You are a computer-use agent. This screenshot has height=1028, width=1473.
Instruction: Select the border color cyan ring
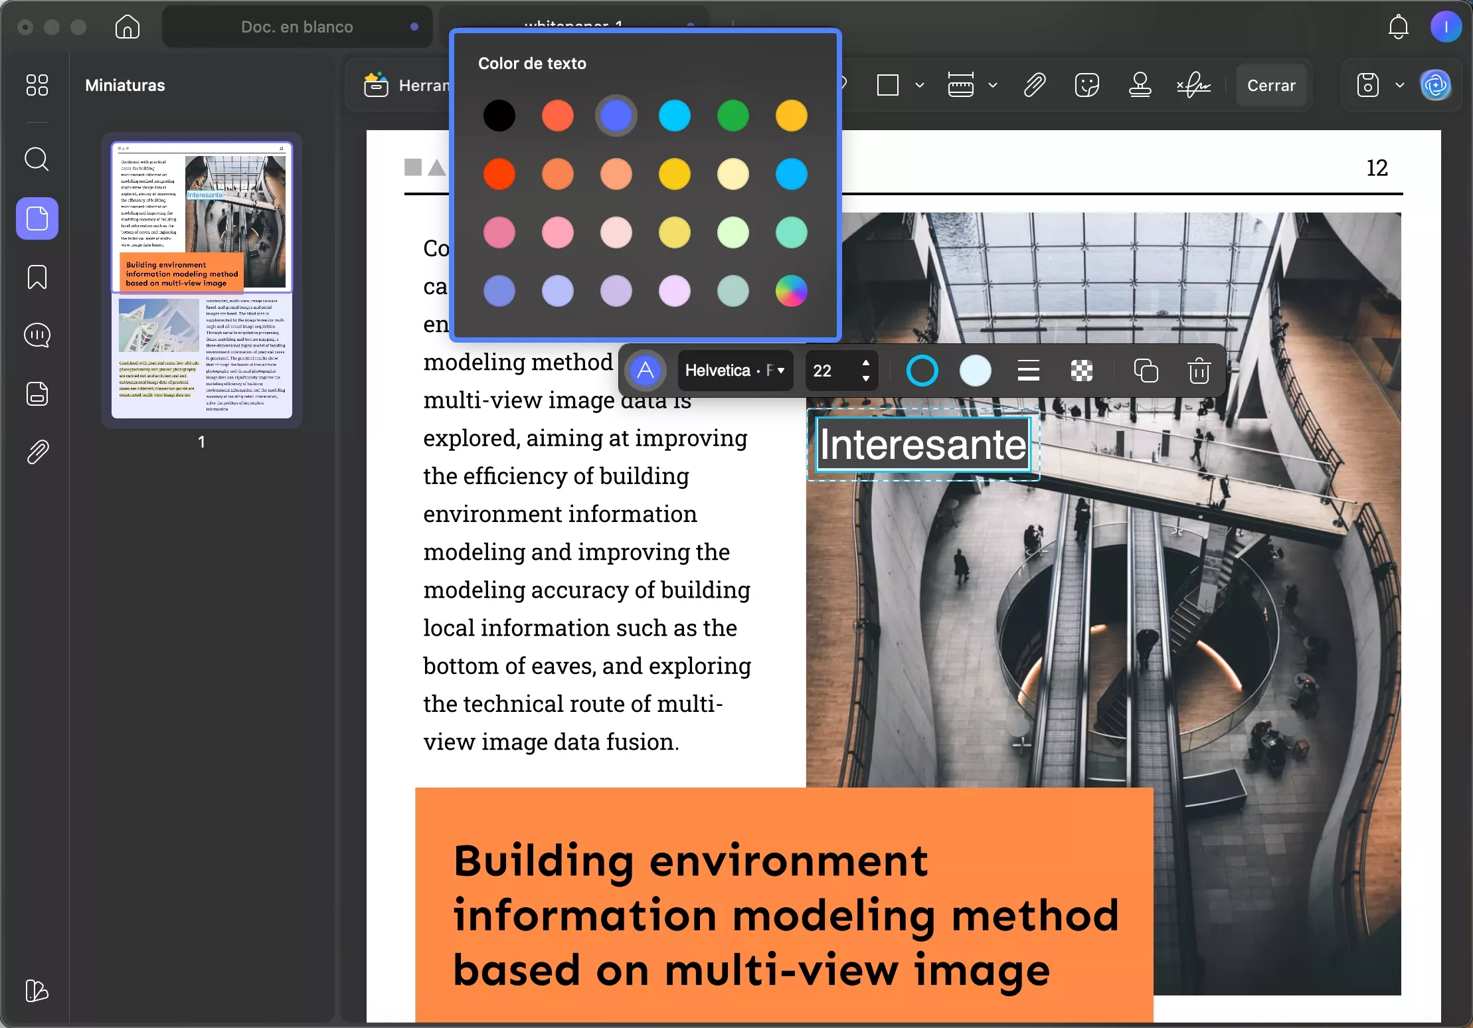tap(922, 371)
